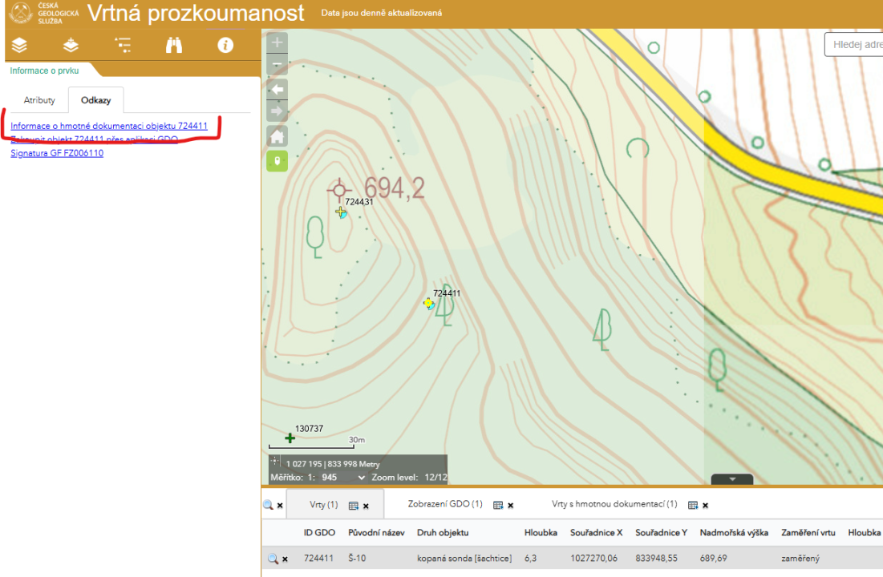The height and width of the screenshot is (577, 883).
Task: Click the add layer icon
Action: pyautogui.click(x=71, y=45)
